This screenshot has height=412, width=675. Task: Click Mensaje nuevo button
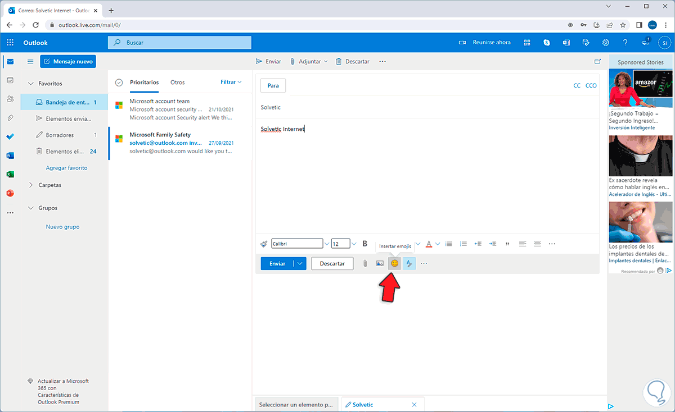pyautogui.click(x=68, y=62)
